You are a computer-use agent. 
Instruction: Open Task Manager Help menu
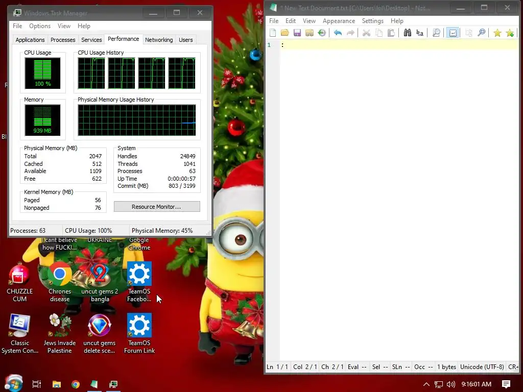pyautogui.click(x=84, y=26)
